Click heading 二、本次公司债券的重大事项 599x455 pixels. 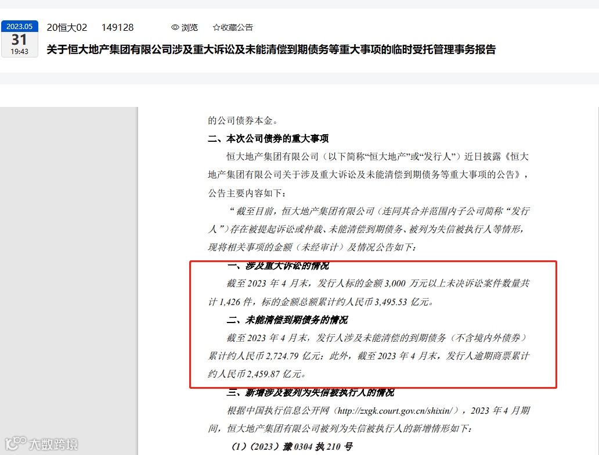point(268,138)
